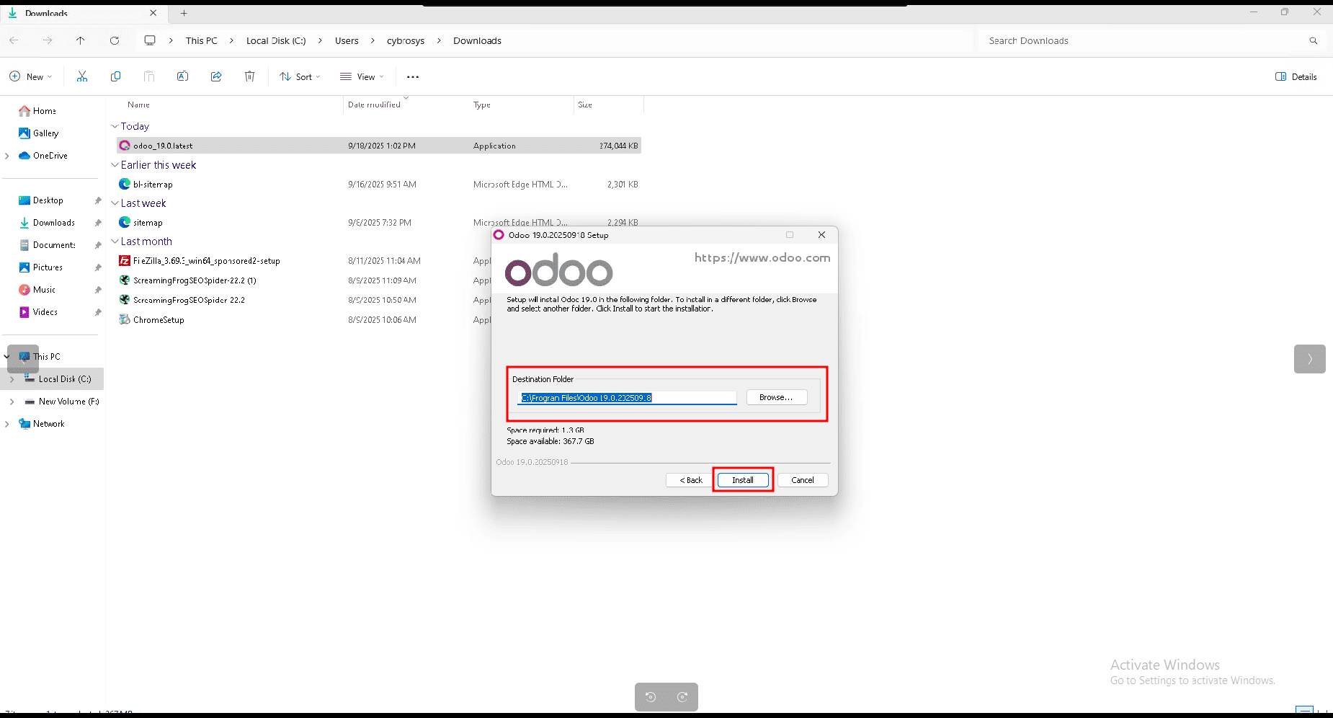1333x718 pixels.
Task: Expand the OneDrive tree node chevron
Action: coord(7,156)
